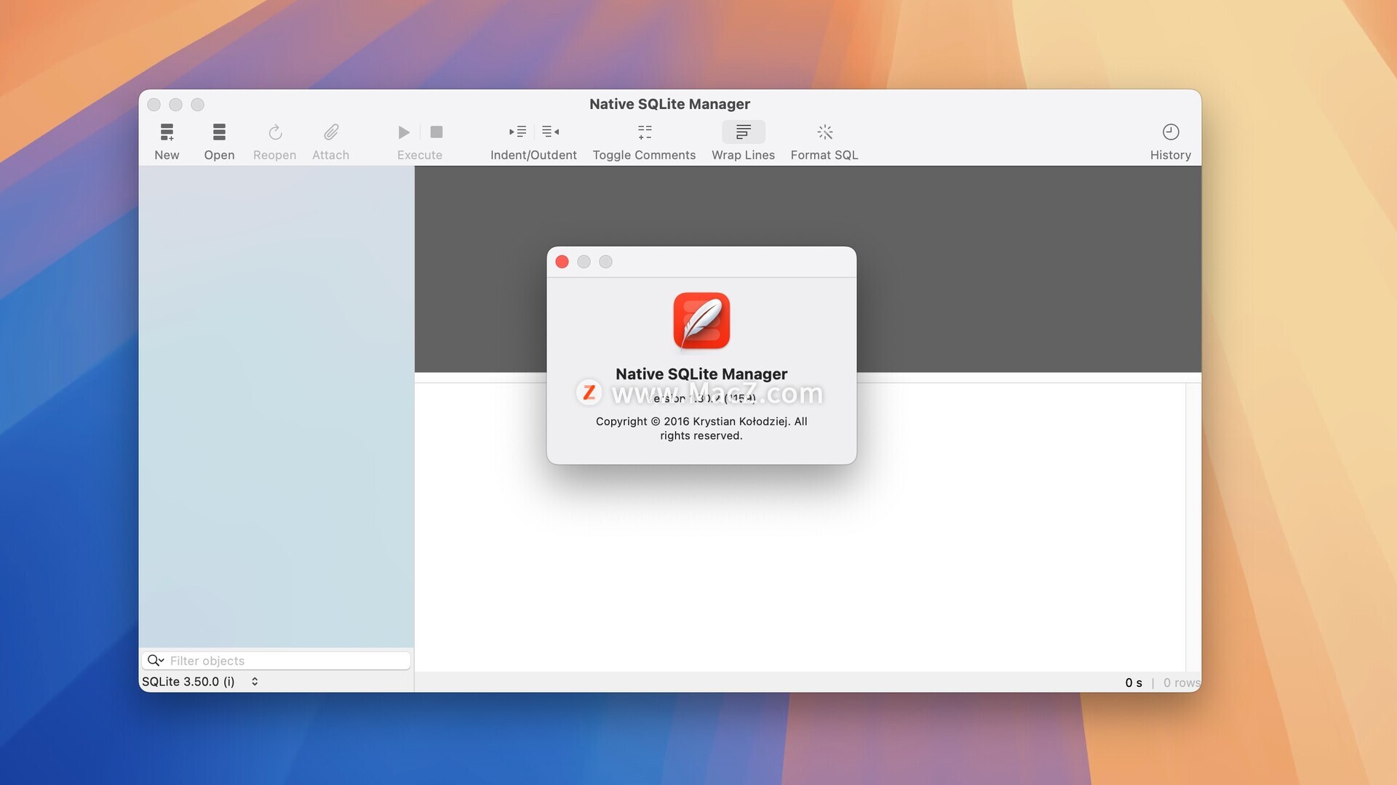The image size is (1397, 785).
Task: Run query with the Execute play icon
Action: click(404, 132)
